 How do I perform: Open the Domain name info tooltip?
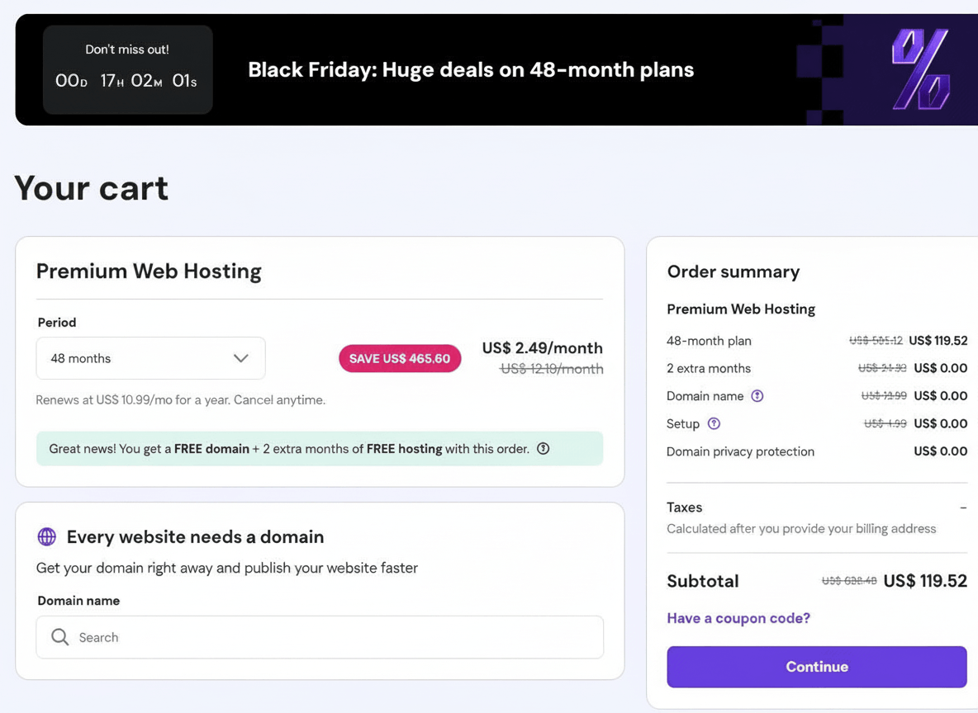(x=758, y=396)
